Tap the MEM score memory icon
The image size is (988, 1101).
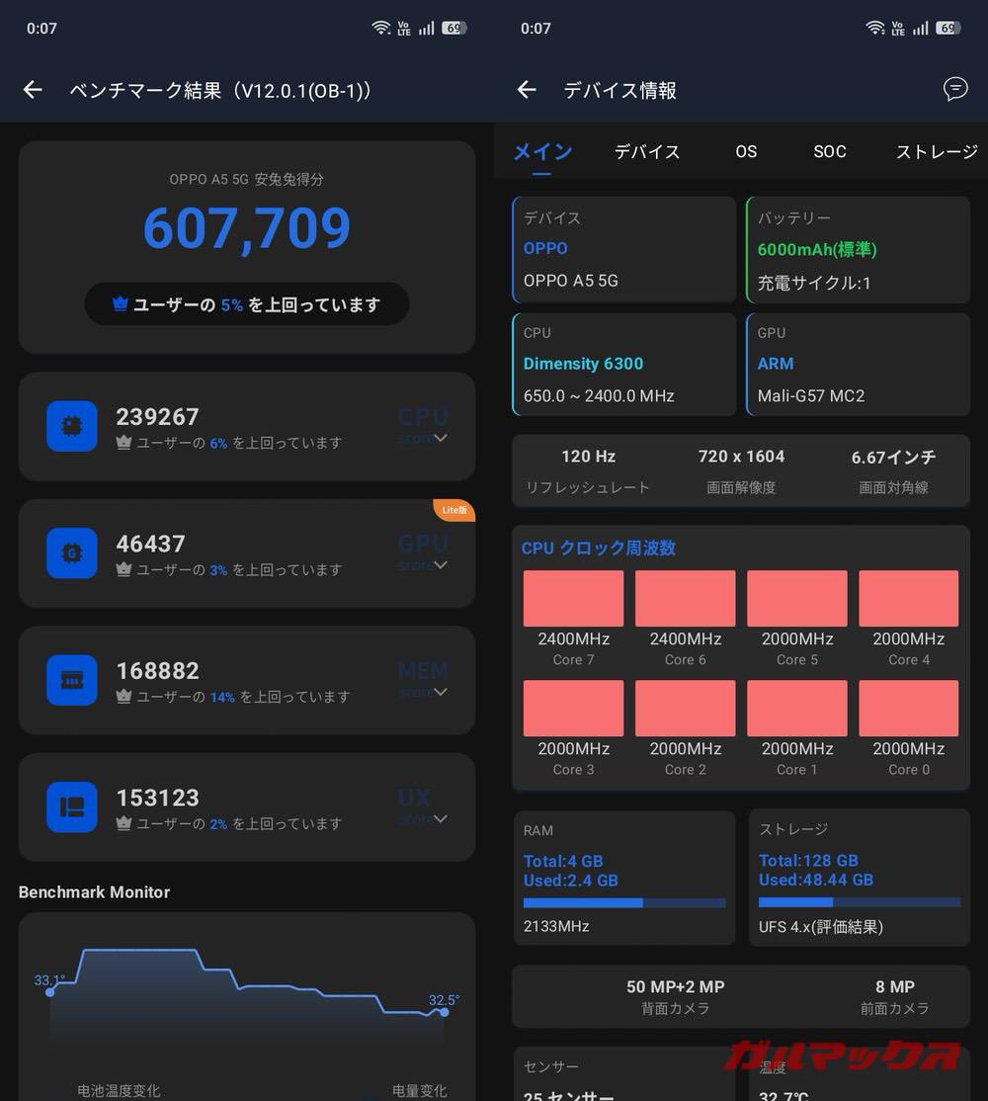click(x=71, y=680)
